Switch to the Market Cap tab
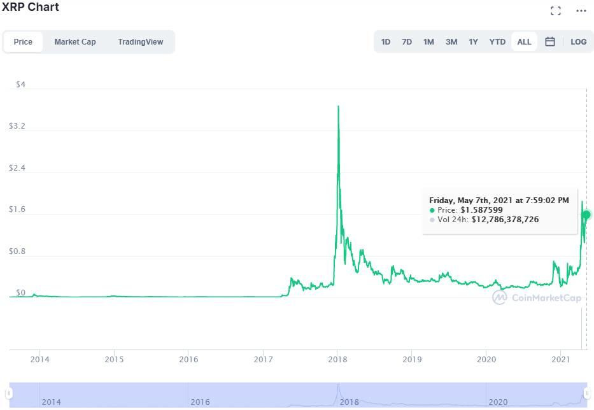Image resolution: width=594 pixels, height=410 pixels. click(75, 42)
